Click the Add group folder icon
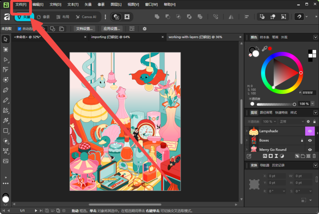319x214 pixels. coord(303,156)
